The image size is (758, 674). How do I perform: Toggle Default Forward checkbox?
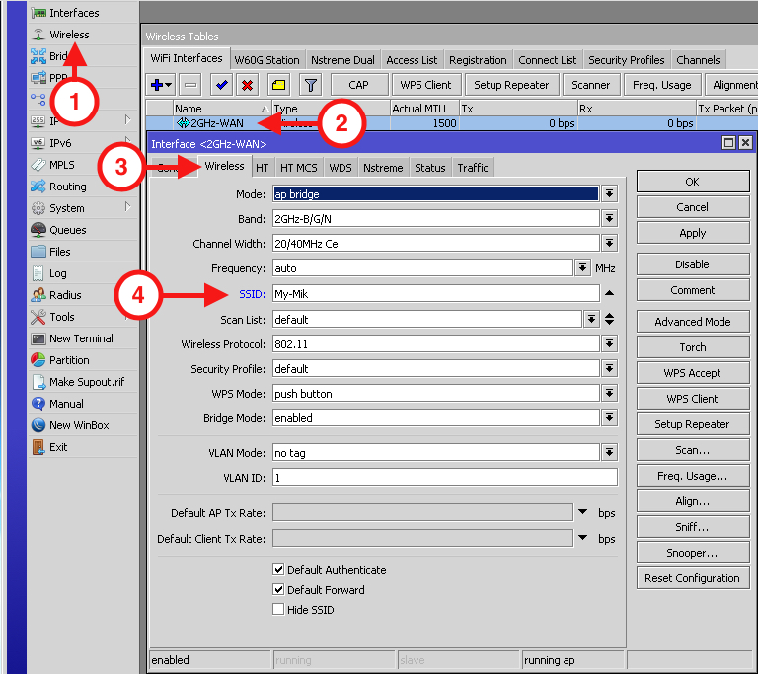click(278, 589)
